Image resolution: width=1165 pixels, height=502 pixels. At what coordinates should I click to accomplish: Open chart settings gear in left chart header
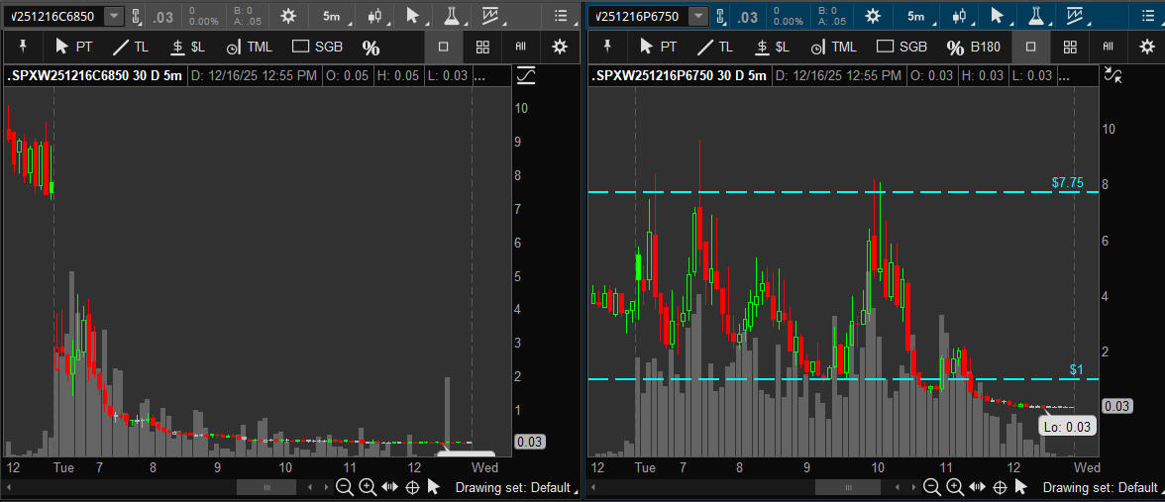click(x=288, y=16)
